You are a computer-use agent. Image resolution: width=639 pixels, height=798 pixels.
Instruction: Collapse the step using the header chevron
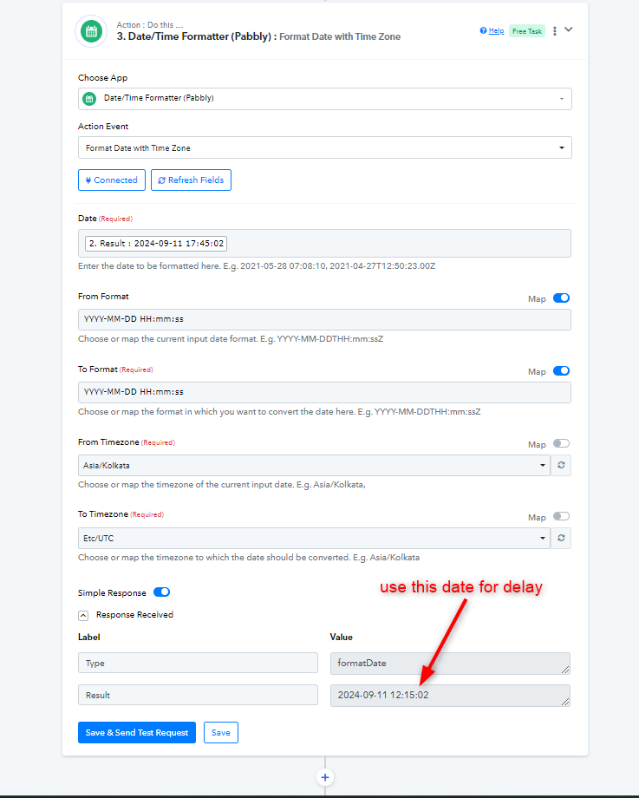tap(569, 29)
